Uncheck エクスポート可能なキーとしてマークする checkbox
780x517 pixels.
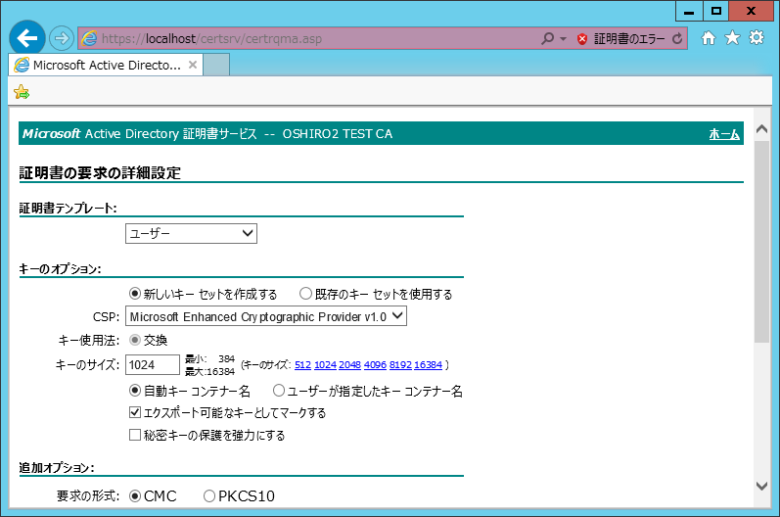pos(135,412)
